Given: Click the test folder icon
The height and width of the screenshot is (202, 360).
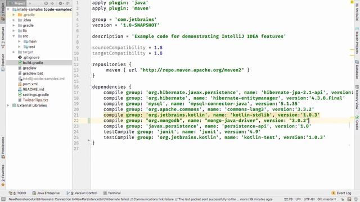Looking at the screenshot, I should (25, 47).
